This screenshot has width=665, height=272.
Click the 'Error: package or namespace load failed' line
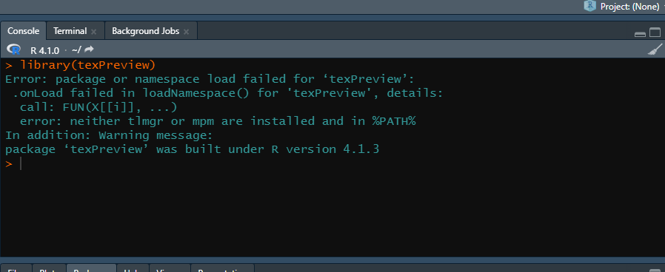point(210,79)
